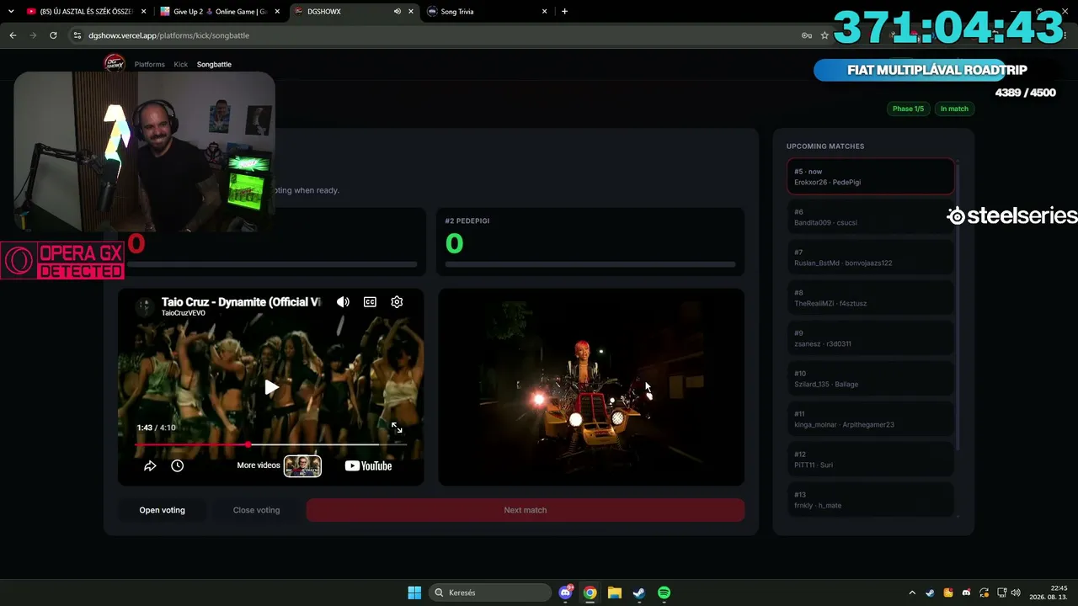Click the DGSHOWX logo in the navbar

(x=114, y=64)
